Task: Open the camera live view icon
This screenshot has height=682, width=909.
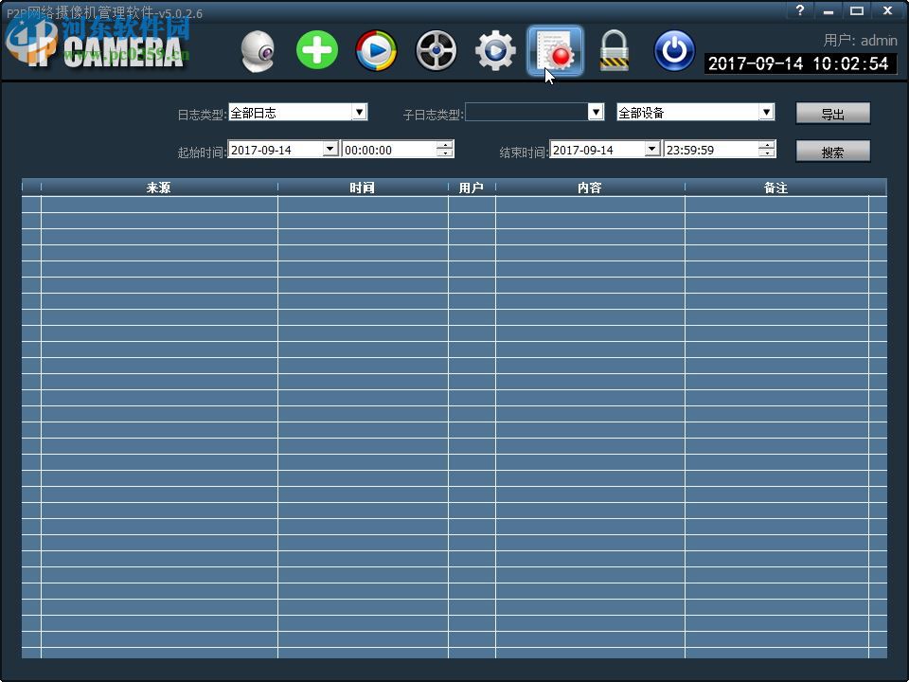Action: [x=258, y=51]
